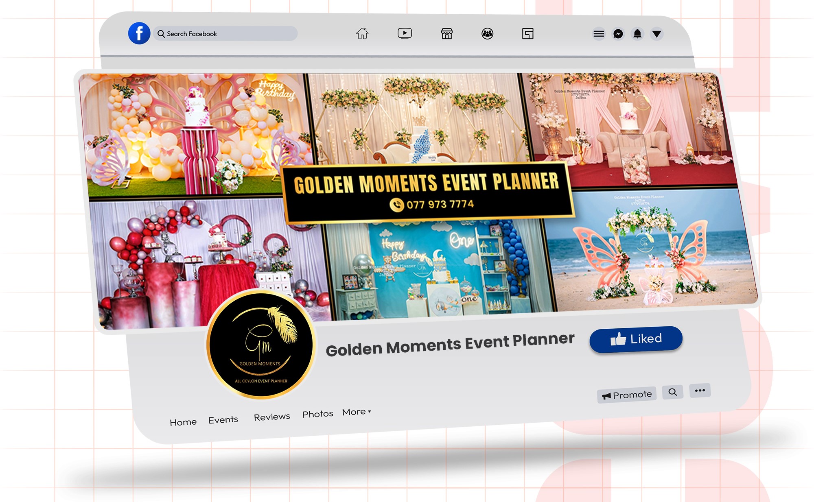Click the Facebook logo icon
Image resolution: width=814 pixels, height=502 pixels.
[139, 33]
